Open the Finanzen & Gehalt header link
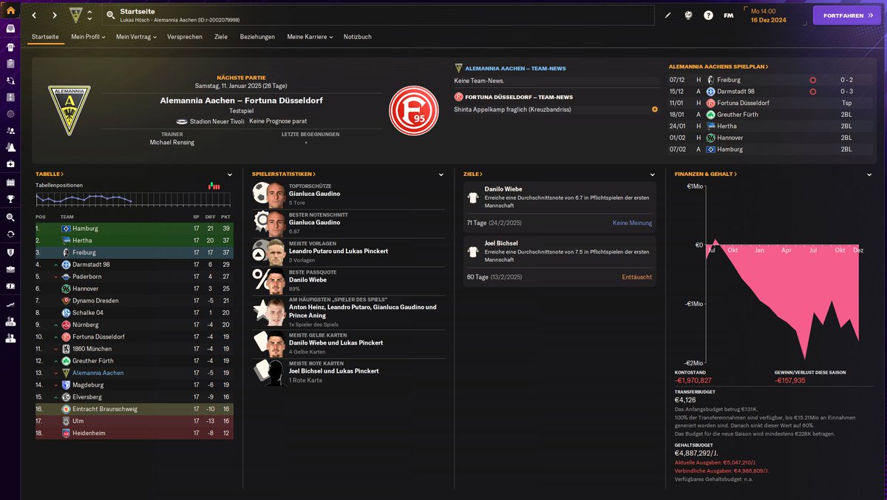 point(706,174)
